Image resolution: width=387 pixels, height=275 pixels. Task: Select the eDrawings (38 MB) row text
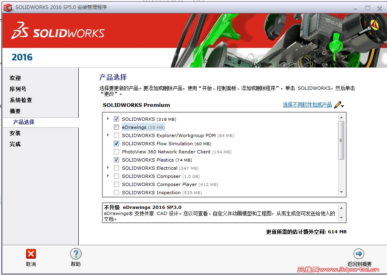click(x=143, y=127)
